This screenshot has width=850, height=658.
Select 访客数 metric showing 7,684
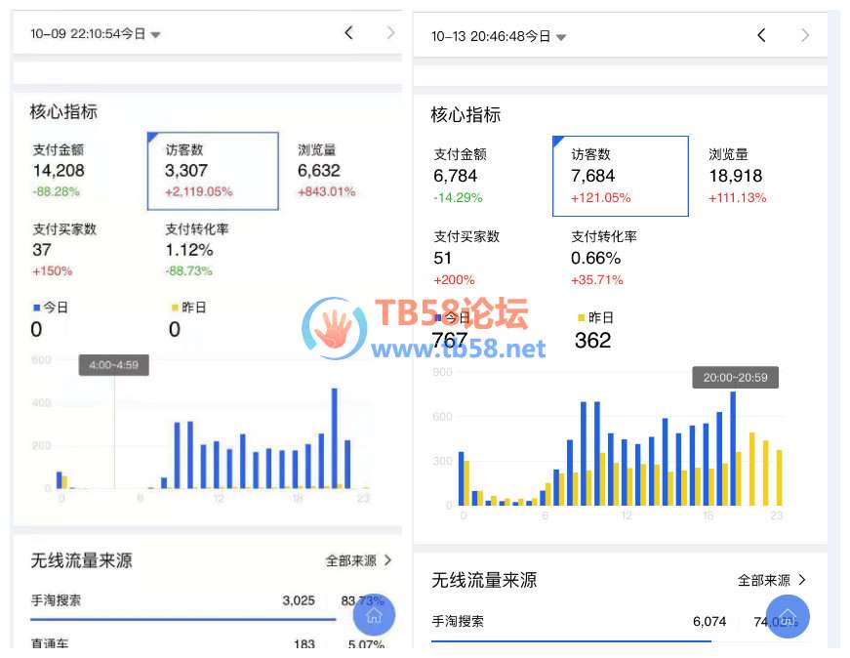tap(620, 176)
